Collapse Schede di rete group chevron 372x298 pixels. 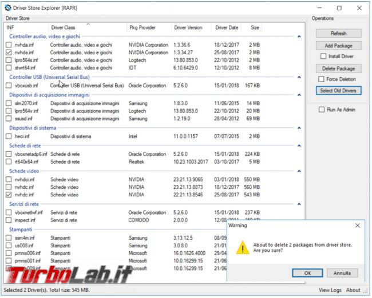click(x=299, y=146)
